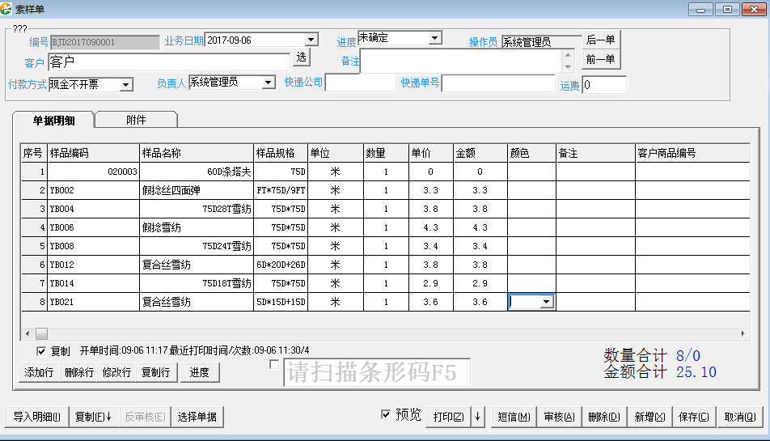Image resolution: width=770 pixels, height=441 pixels.
Task: Click the 选 customer picker button
Action: tap(302, 57)
